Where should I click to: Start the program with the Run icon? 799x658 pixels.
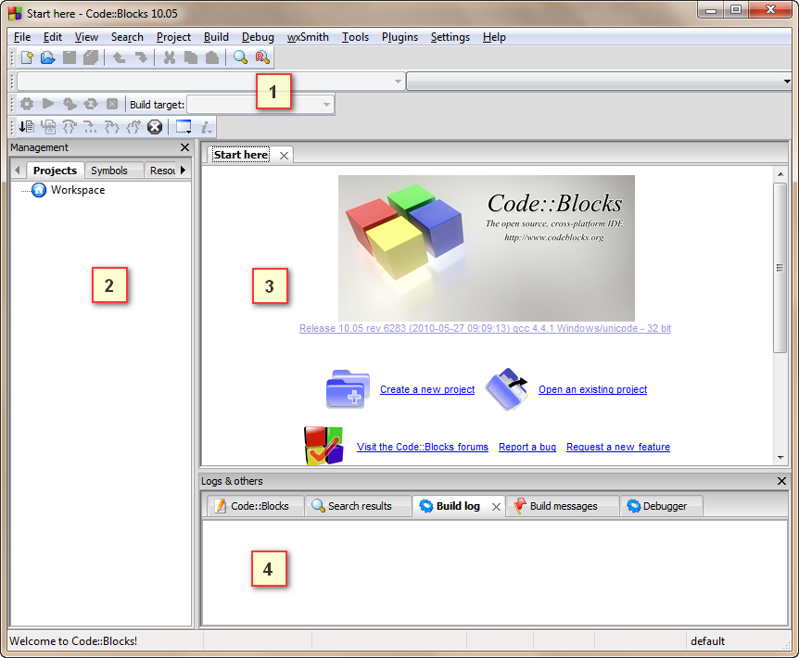pos(48,104)
